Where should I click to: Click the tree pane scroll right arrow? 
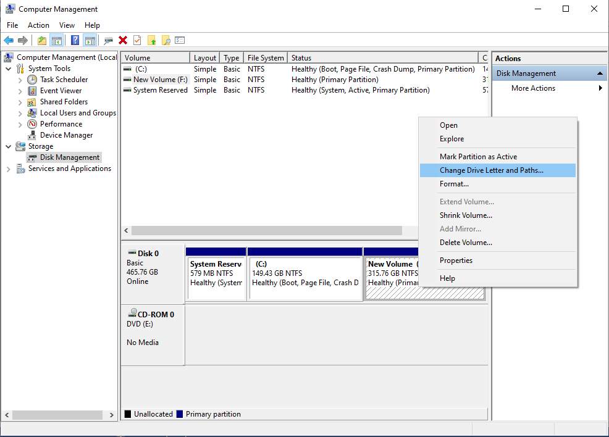point(112,415)
